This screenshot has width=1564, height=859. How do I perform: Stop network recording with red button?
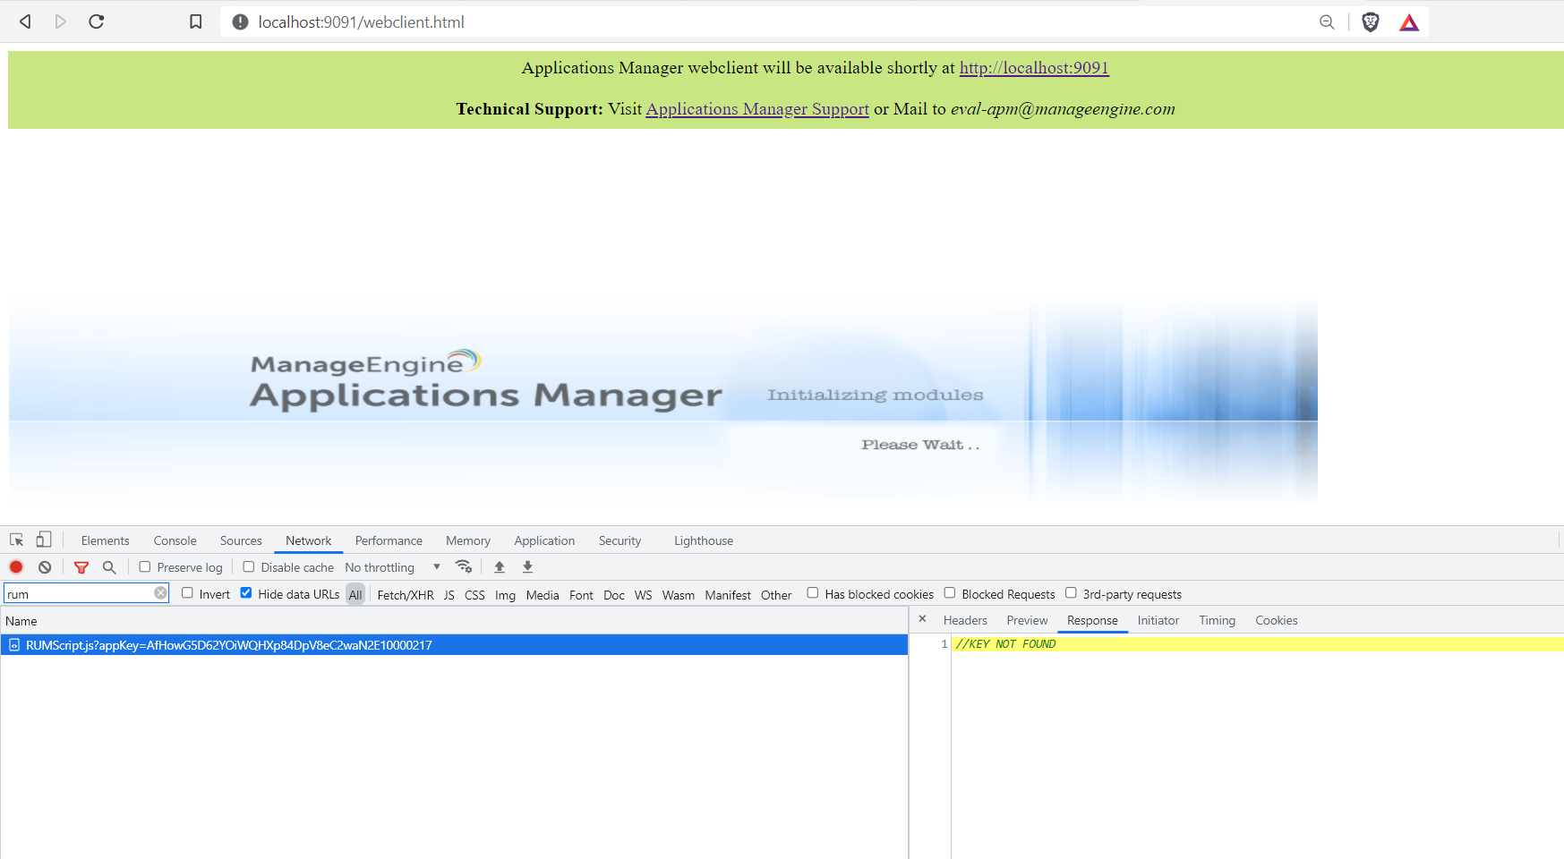pos(16,567)
